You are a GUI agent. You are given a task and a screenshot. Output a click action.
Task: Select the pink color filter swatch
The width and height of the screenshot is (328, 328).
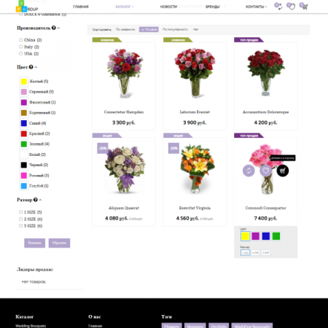click(x=24, y=176)
